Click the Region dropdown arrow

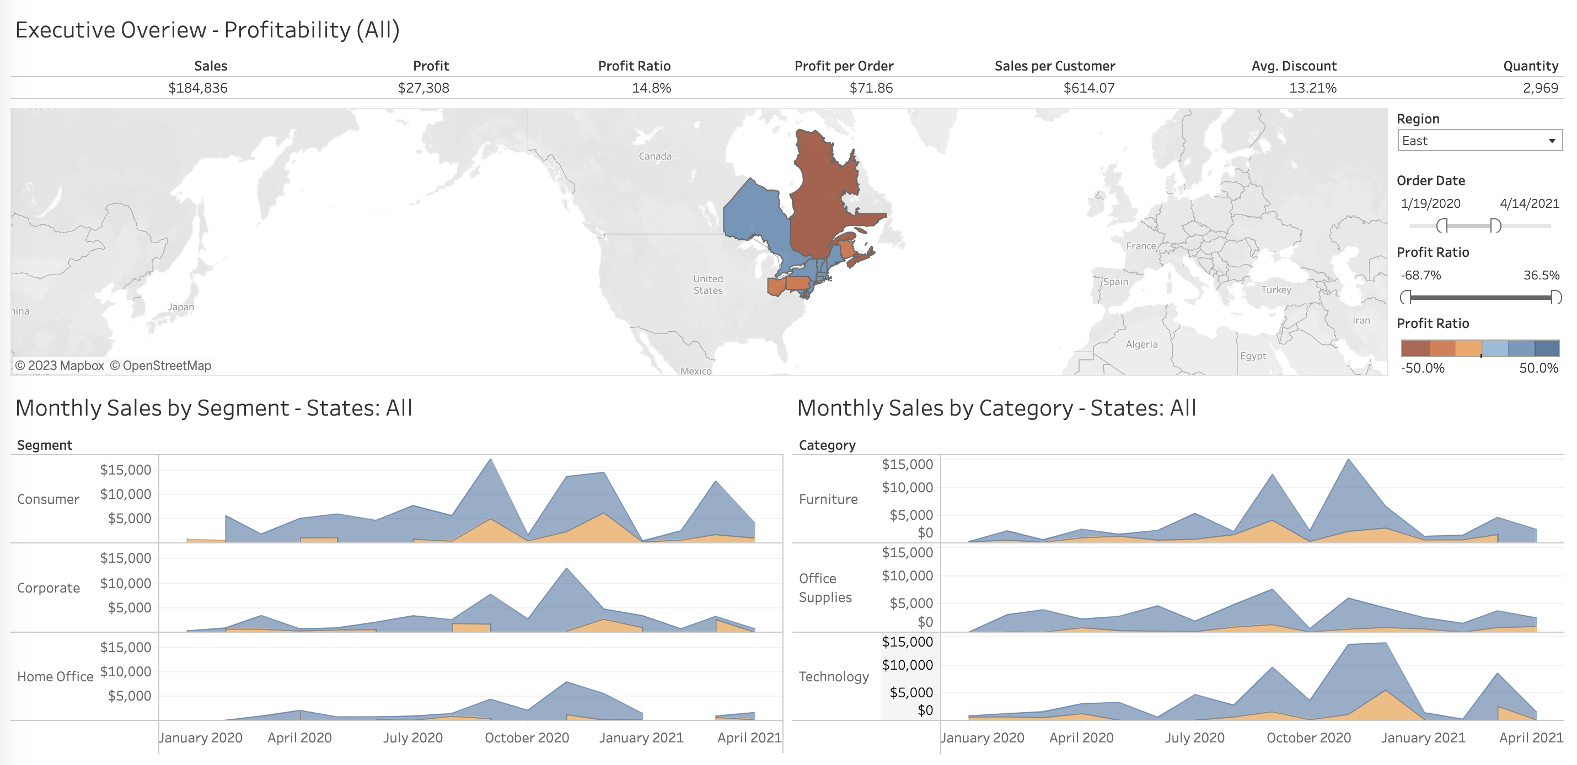(x=1552, y=142)
